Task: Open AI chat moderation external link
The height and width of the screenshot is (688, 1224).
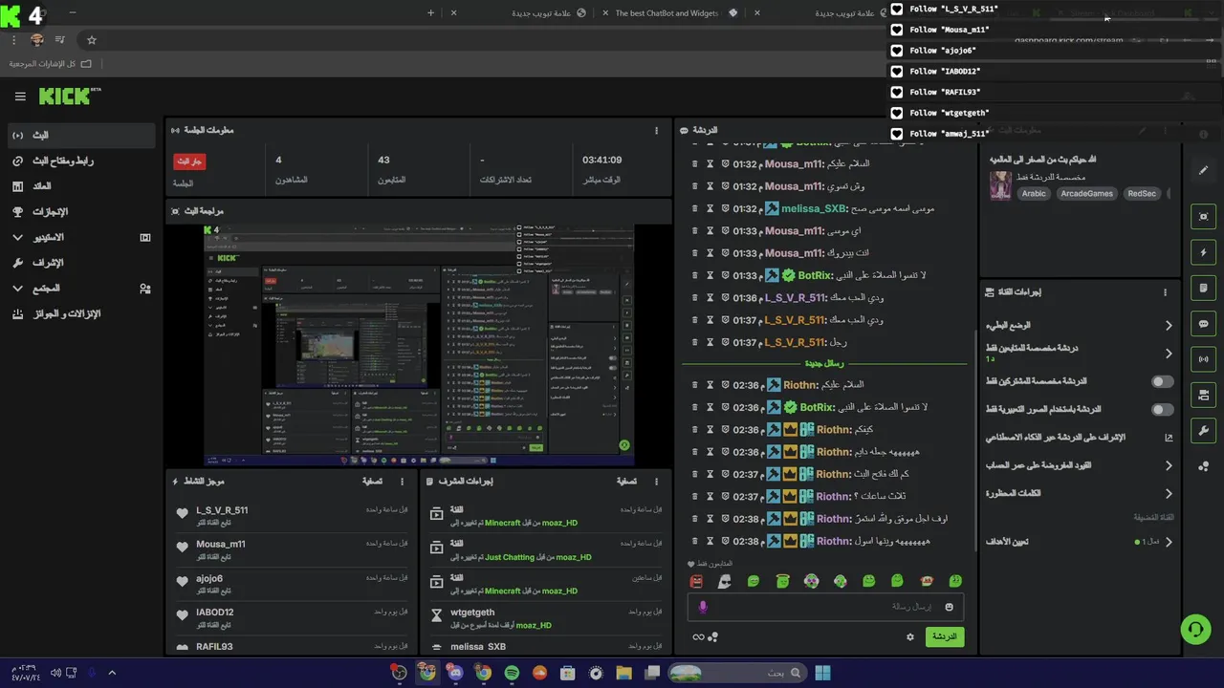Action: [x=1169, y=438]
